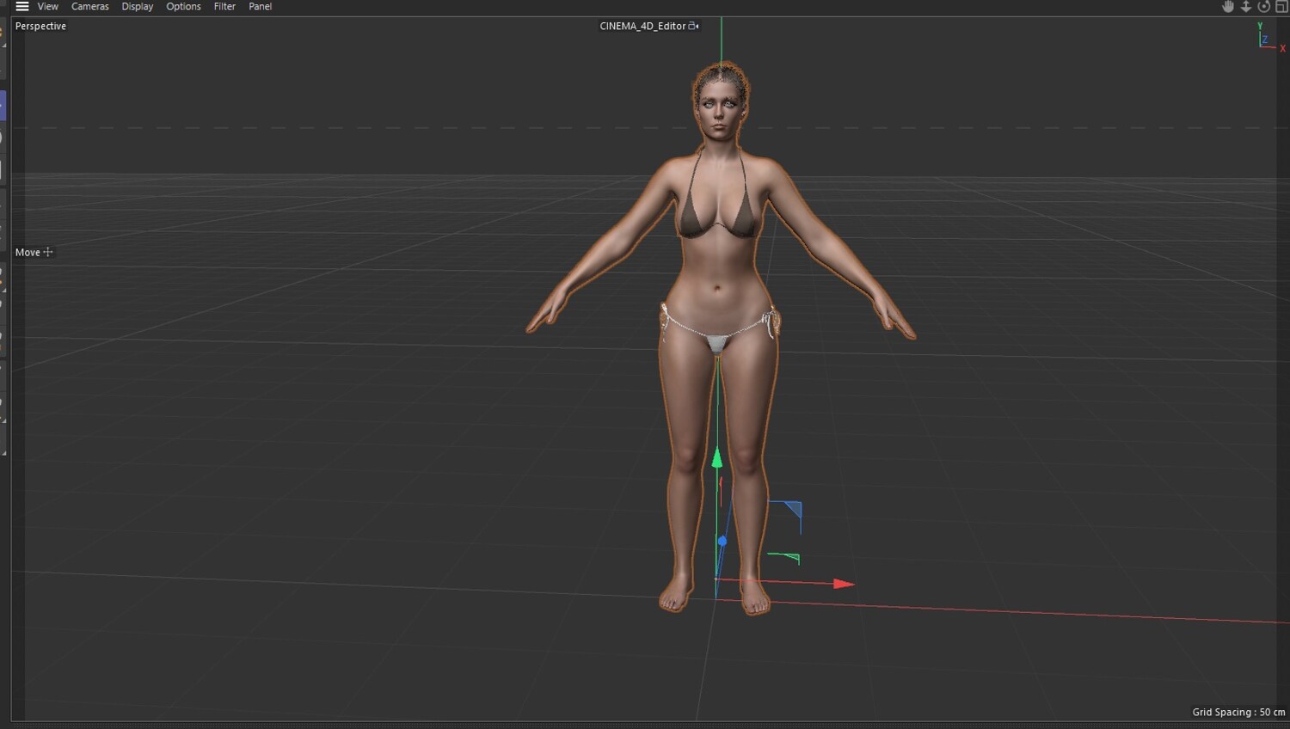Open the Display menu
Viewport: 1290px width, 729px height.
point(138,7)
